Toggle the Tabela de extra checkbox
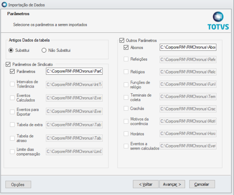This screenshot has height=195, width=234. 12,125
